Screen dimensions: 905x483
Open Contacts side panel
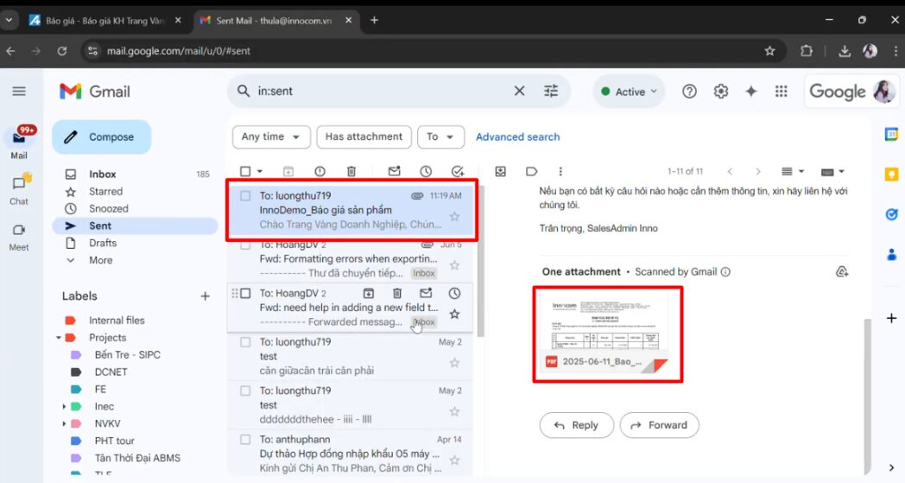coord(891,254)
